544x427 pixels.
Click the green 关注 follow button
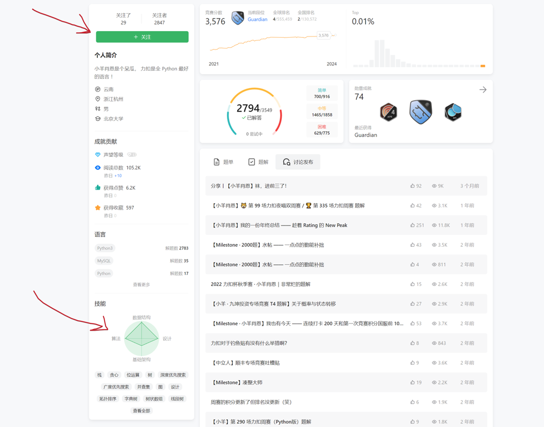tap(142, 37)
